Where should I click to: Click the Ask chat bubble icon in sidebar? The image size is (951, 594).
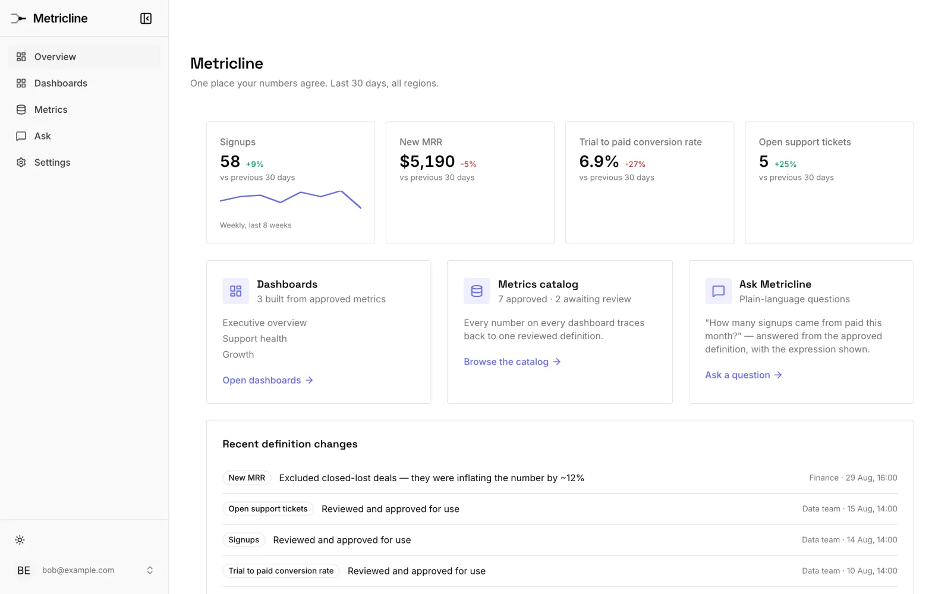[21, 136]
